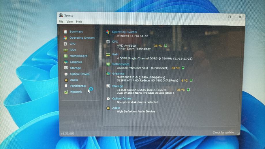The height and width of the screenshot is (149, 265).
Task: Select Optical Drives in the sidebar
Action: click(80, 74)
